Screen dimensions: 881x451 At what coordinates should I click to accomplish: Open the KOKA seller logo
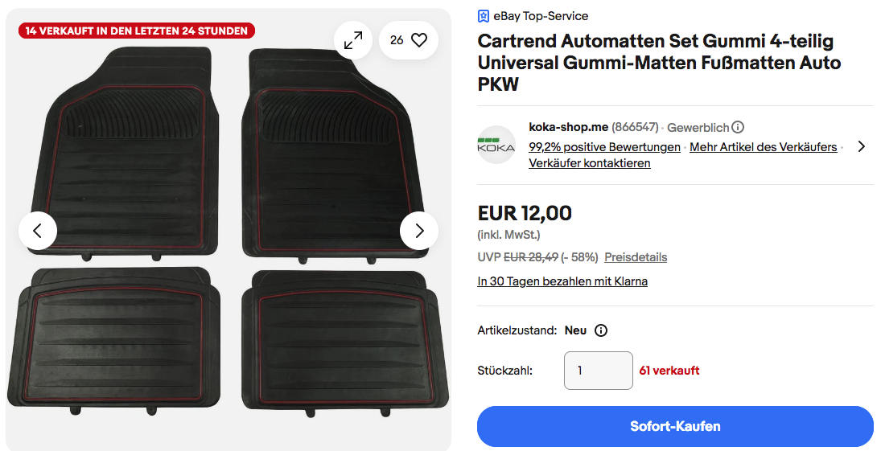(x=496, y=145)
